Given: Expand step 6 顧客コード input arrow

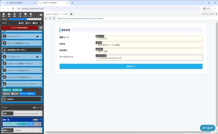Looking at the screenshot, I should tap(40, 63).
